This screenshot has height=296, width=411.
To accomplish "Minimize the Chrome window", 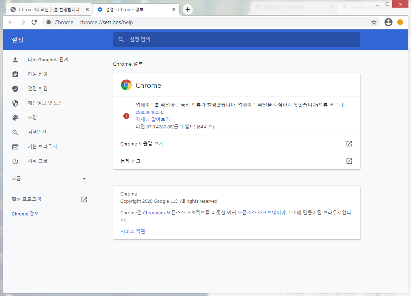I will (378, 4).
